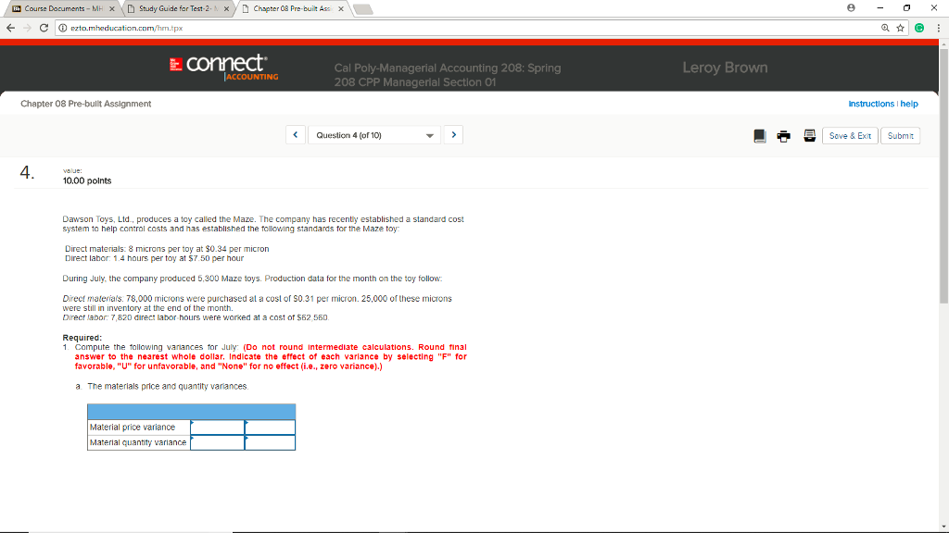Go back with browser back arrow
This screenshot has height=533, width=949.
[10, 28]
